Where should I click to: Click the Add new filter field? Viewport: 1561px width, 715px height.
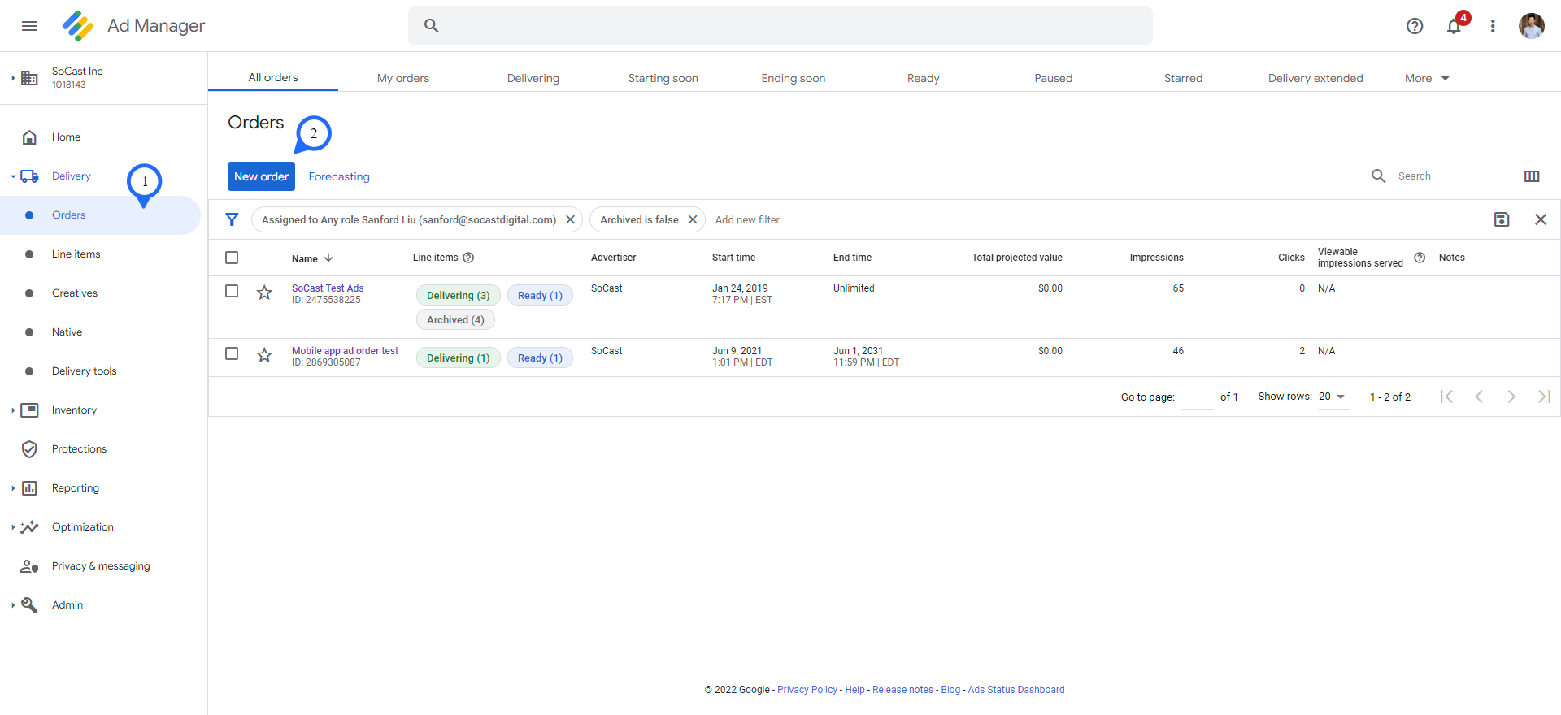click(747, 219)
